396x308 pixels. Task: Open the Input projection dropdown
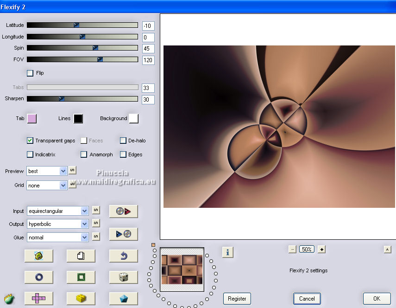[57, 211]
